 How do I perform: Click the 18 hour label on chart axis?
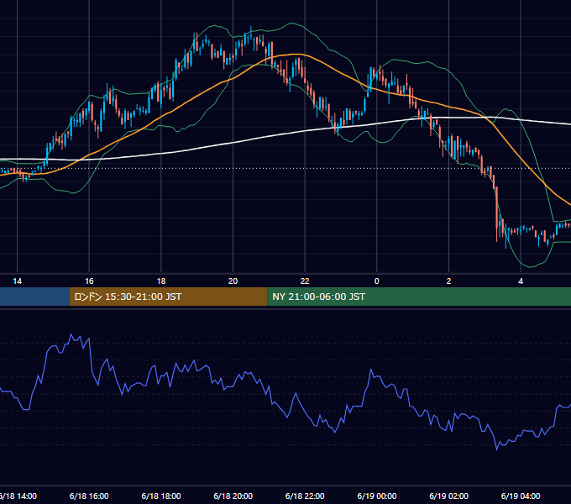click(x=161, y=281)
